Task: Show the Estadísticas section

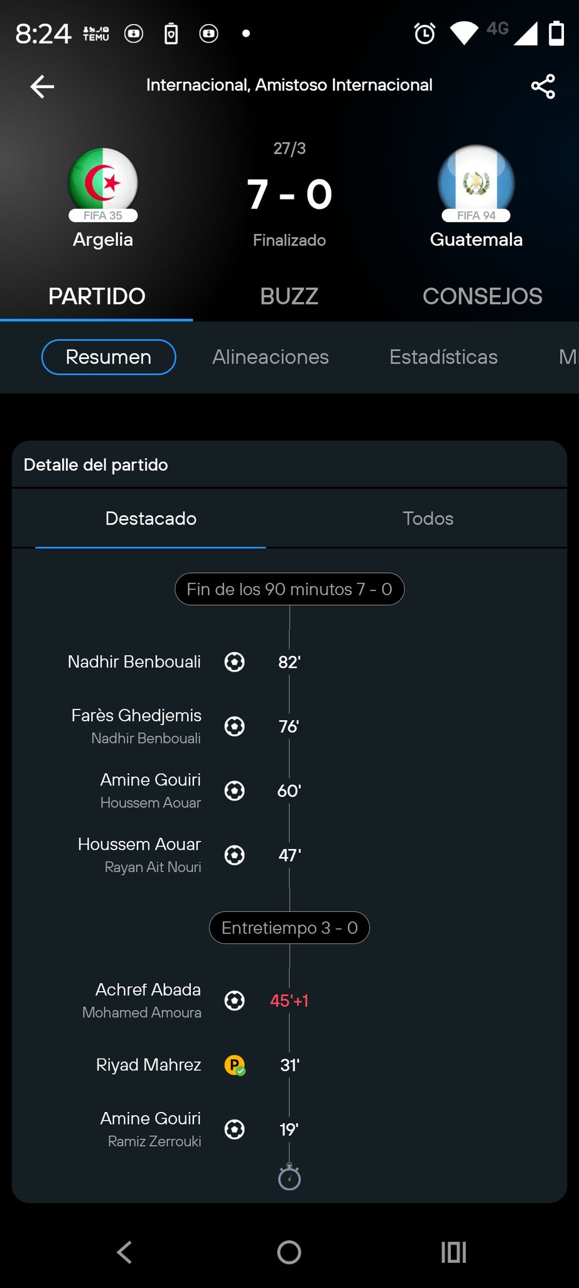Action: tap(443, 357)
